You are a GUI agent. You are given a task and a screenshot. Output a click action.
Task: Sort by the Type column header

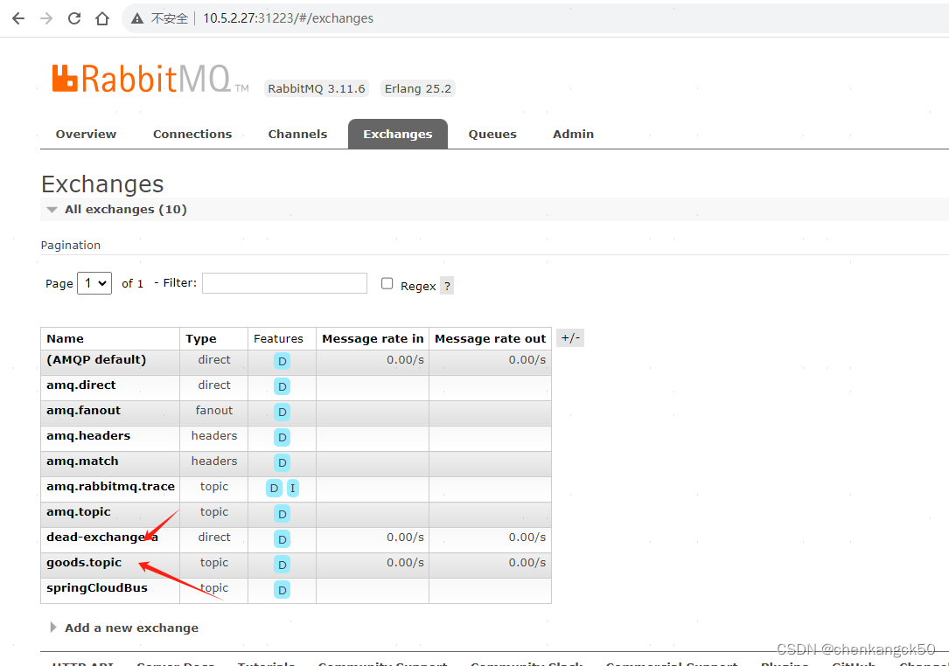[x=201, y=339]
